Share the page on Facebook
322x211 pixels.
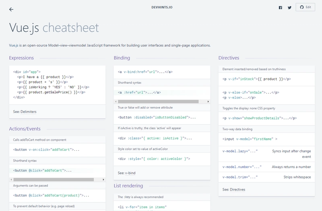click(281, 8)
